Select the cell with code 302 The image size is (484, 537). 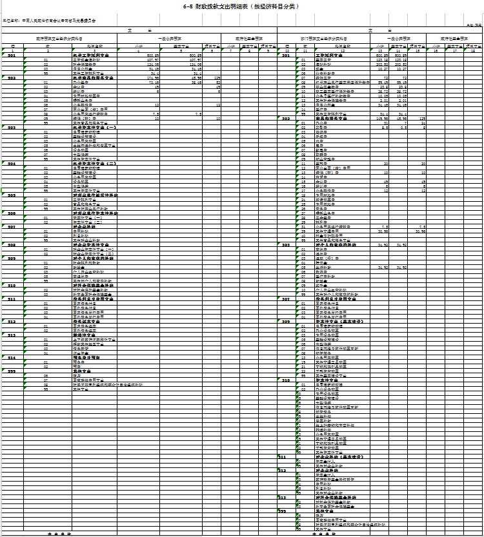(285, 119)
